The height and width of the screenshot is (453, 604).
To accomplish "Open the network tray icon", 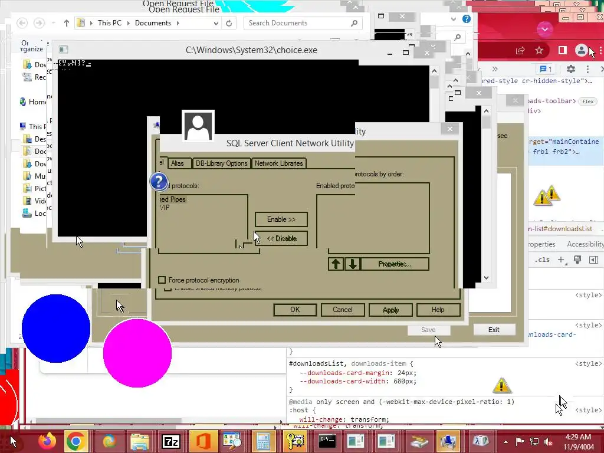I will click(x=534, y=442).
